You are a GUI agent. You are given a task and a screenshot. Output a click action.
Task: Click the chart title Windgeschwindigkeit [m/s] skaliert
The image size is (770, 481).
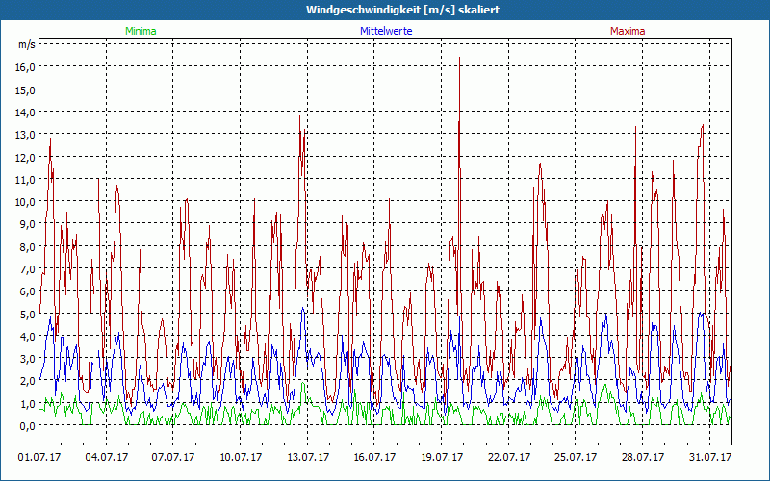(402, 10)
